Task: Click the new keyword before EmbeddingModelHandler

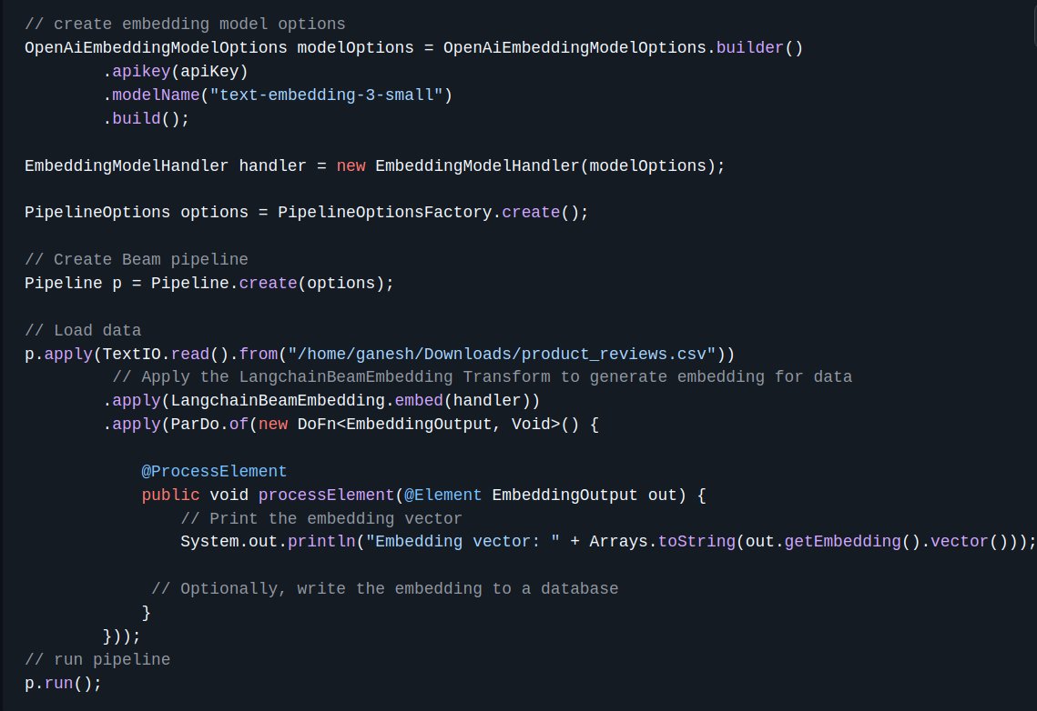Action: coord(351,165)
